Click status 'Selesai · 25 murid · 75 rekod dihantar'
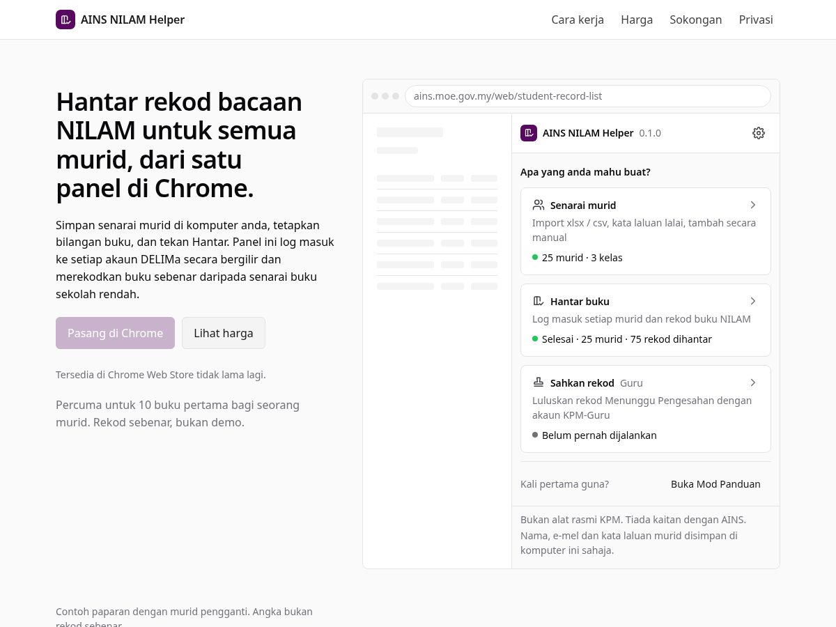The height and width of the screenshot is (627, 836). coord(627,339)
